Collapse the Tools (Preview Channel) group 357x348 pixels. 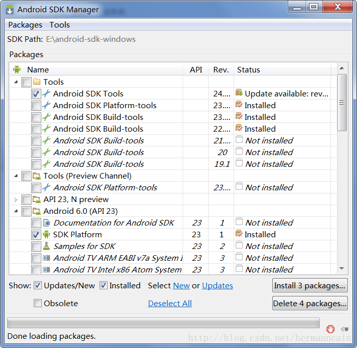coord(16,176)
